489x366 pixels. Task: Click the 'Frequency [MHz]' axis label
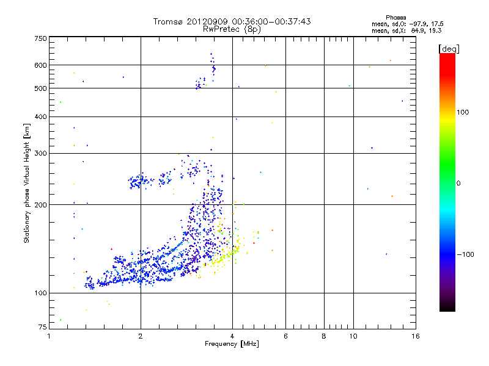click(x=232, y=344)
